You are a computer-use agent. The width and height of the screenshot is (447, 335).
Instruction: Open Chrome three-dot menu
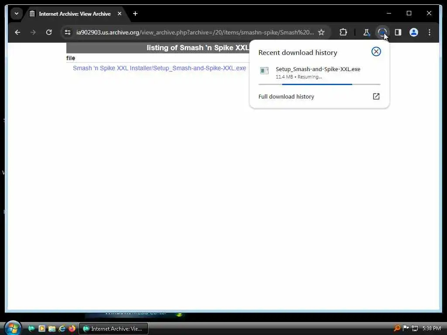coord(430,32)
